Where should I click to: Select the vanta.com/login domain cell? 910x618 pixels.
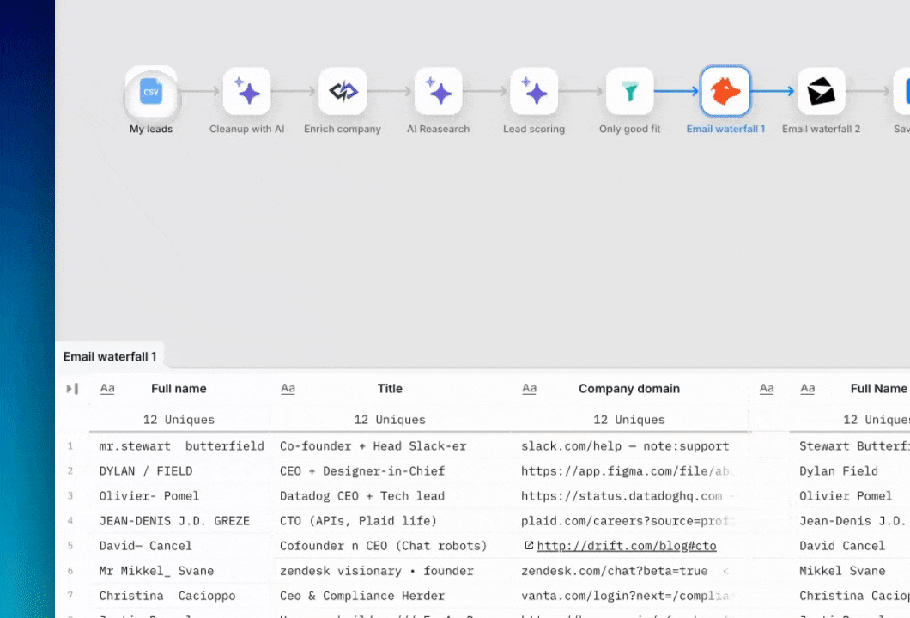tap(629, 596)
